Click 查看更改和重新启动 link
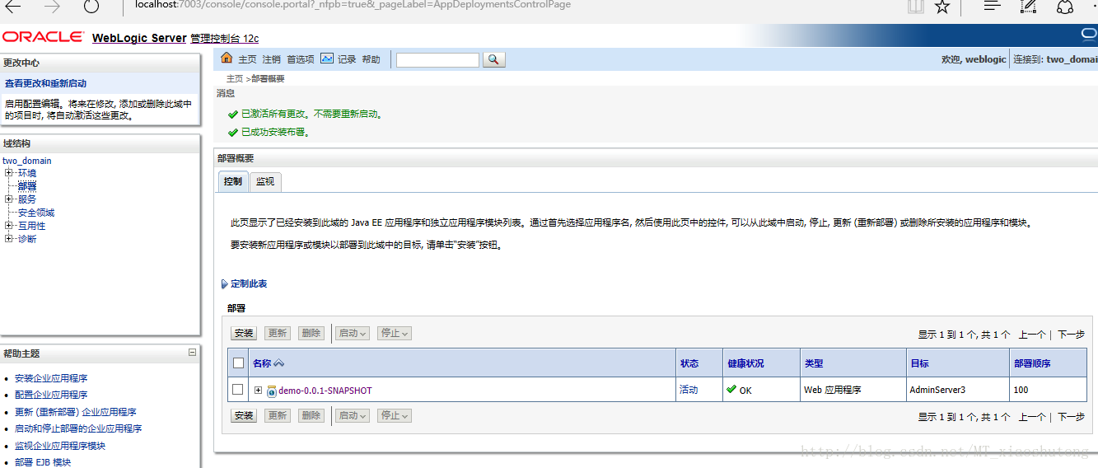Viewport: 1098px width, 468px height. coord(45,83)
